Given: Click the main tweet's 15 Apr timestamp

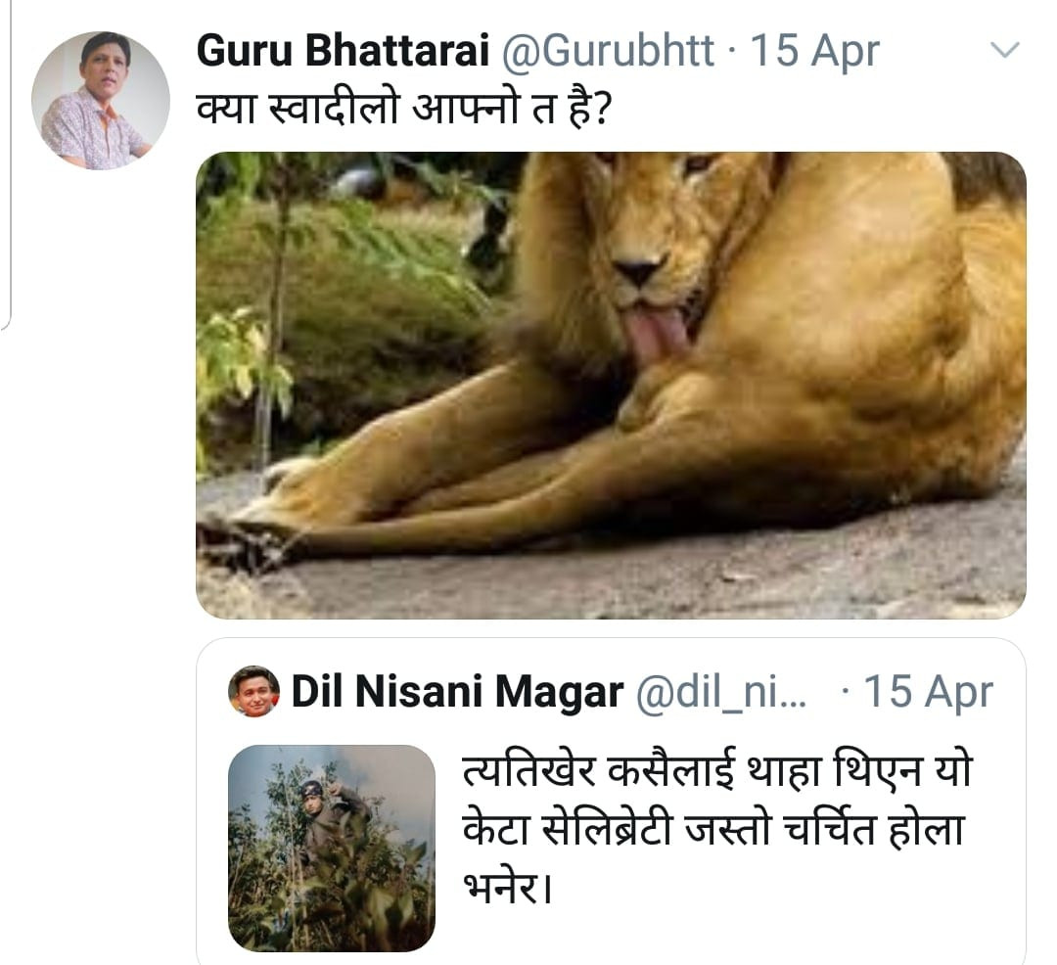Looking at the screenshot, I should click(814, 52).
